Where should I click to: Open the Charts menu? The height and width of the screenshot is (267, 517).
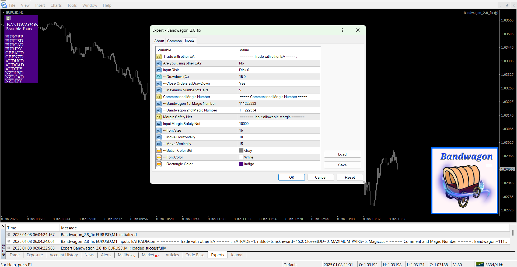click(x=56, y=5)
